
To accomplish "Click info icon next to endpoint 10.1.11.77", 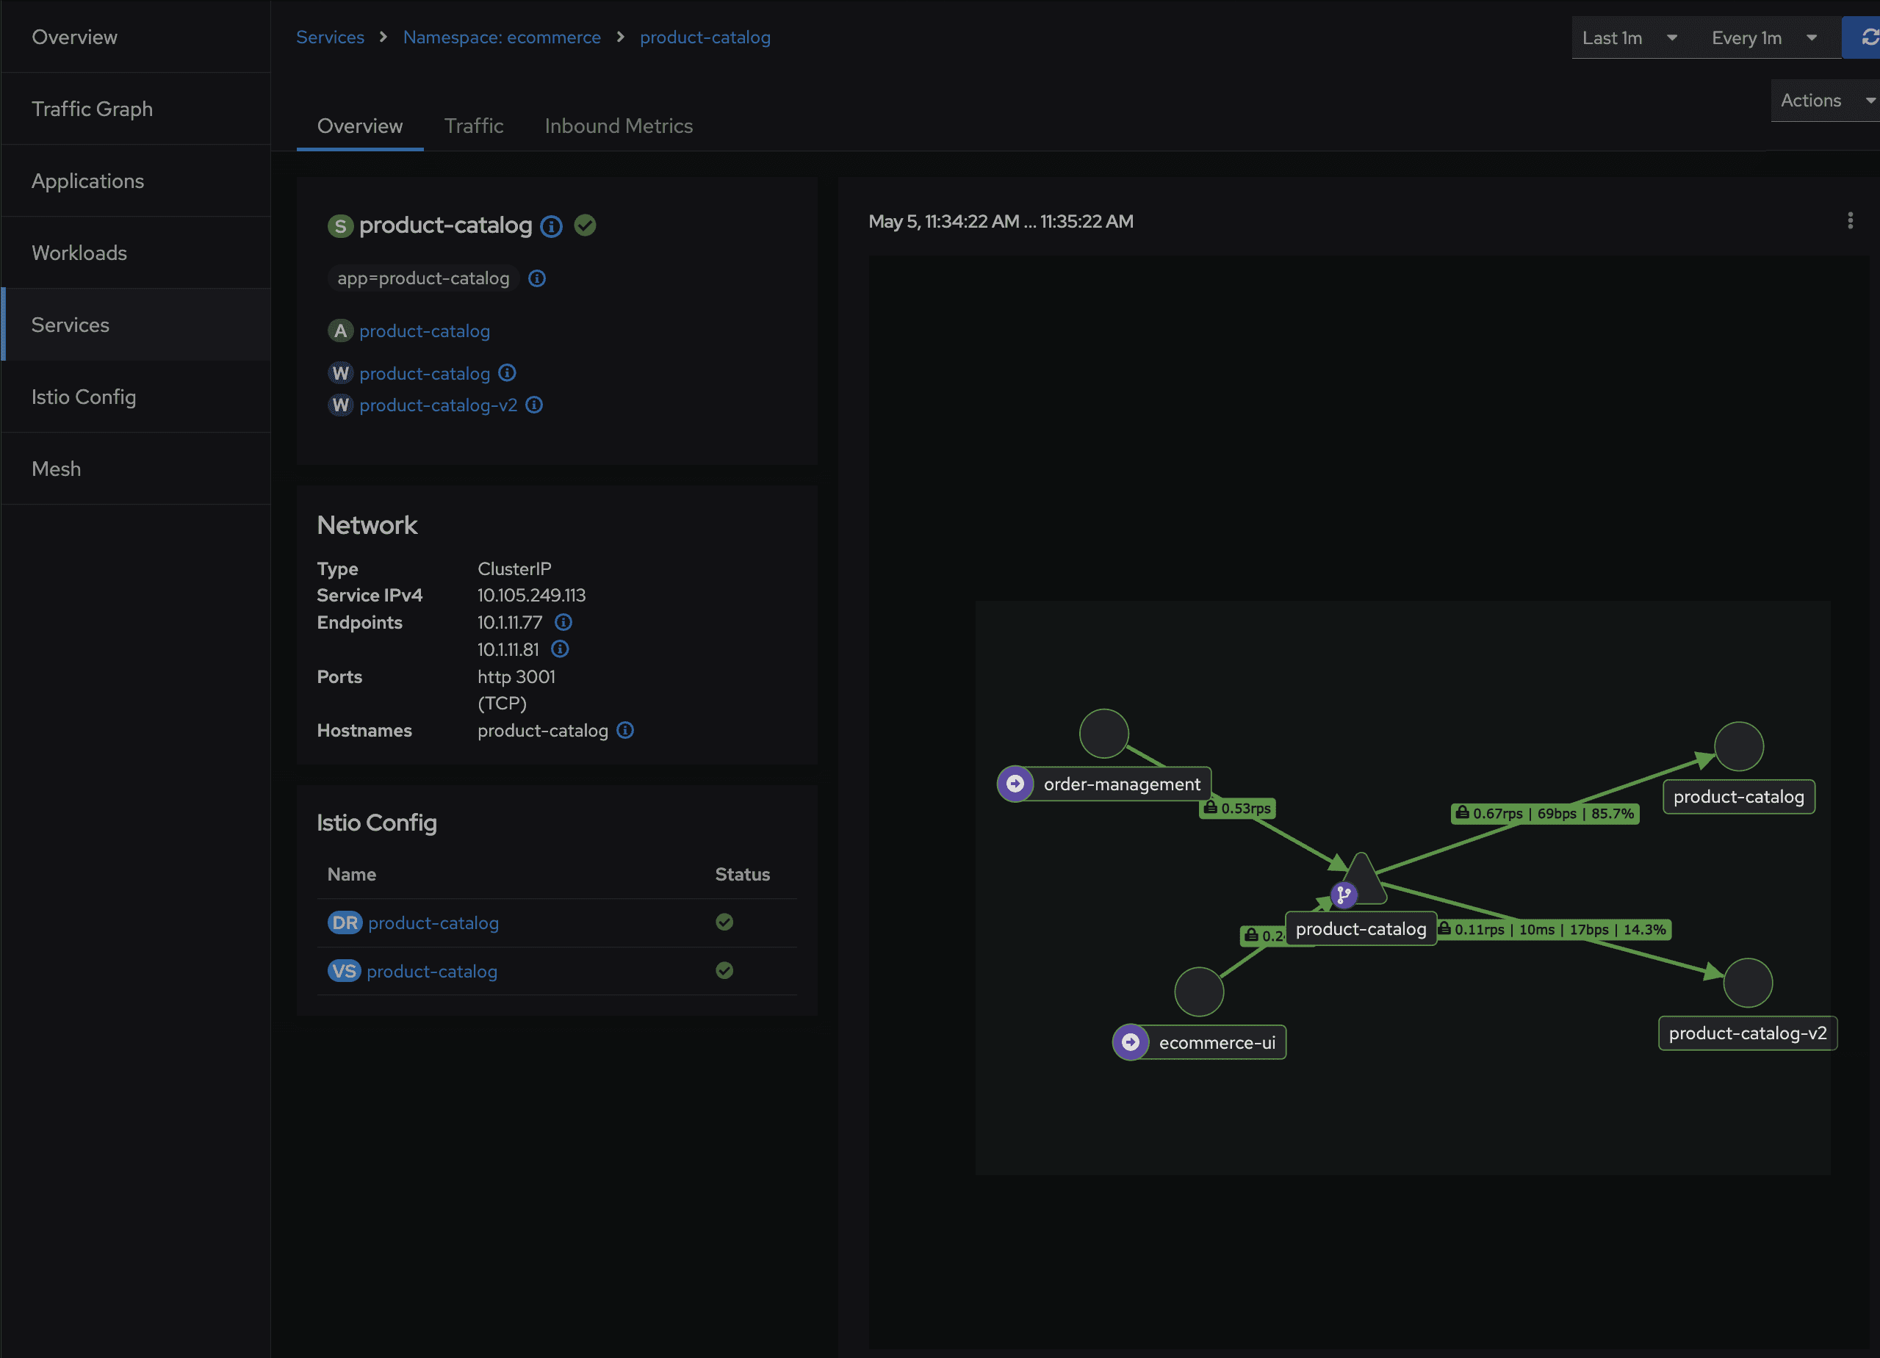I will pyautogui.click(x=563, y=622).
